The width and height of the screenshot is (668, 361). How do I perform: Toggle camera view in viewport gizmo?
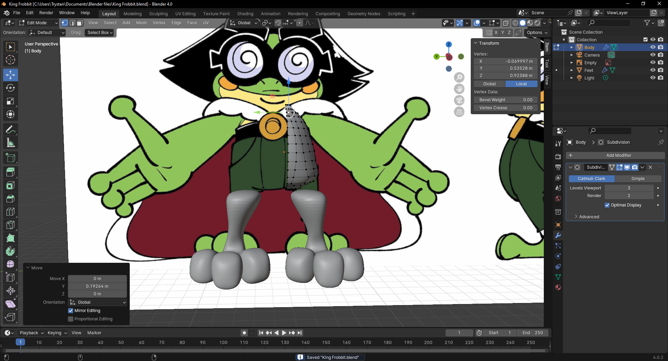[459, 100]
